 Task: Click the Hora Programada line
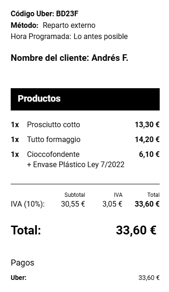click(x=69, y=37)
